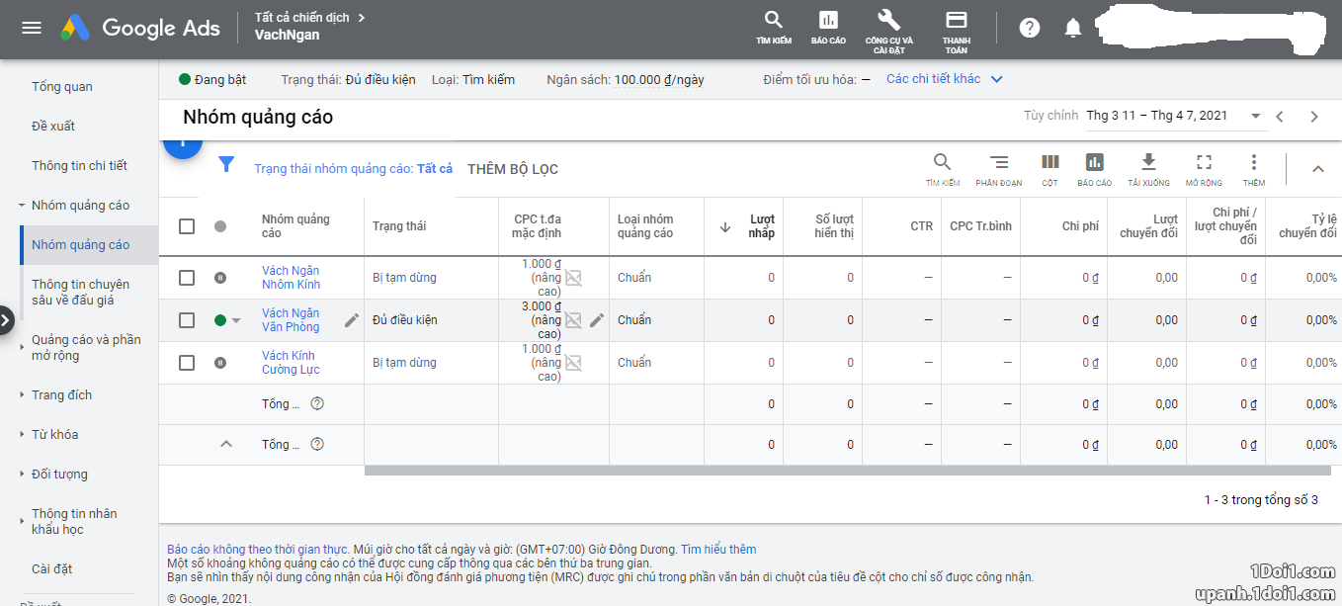
Task: Sort by Lượt nhấp column header
Action: point(761,226)
